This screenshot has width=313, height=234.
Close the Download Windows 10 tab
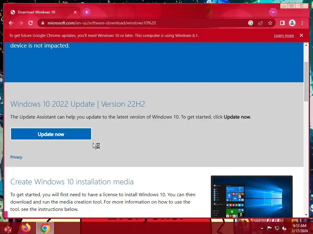point(75,12)
